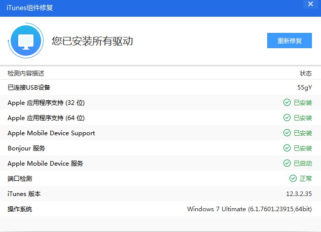Select the Bonjour 服务 label
This screenshot has width=321, height=232.
[x=26, y=148]
